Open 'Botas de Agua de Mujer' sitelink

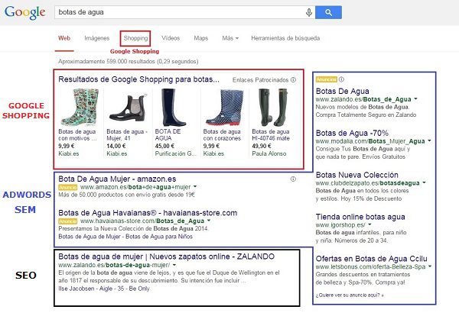coord(90,237)
